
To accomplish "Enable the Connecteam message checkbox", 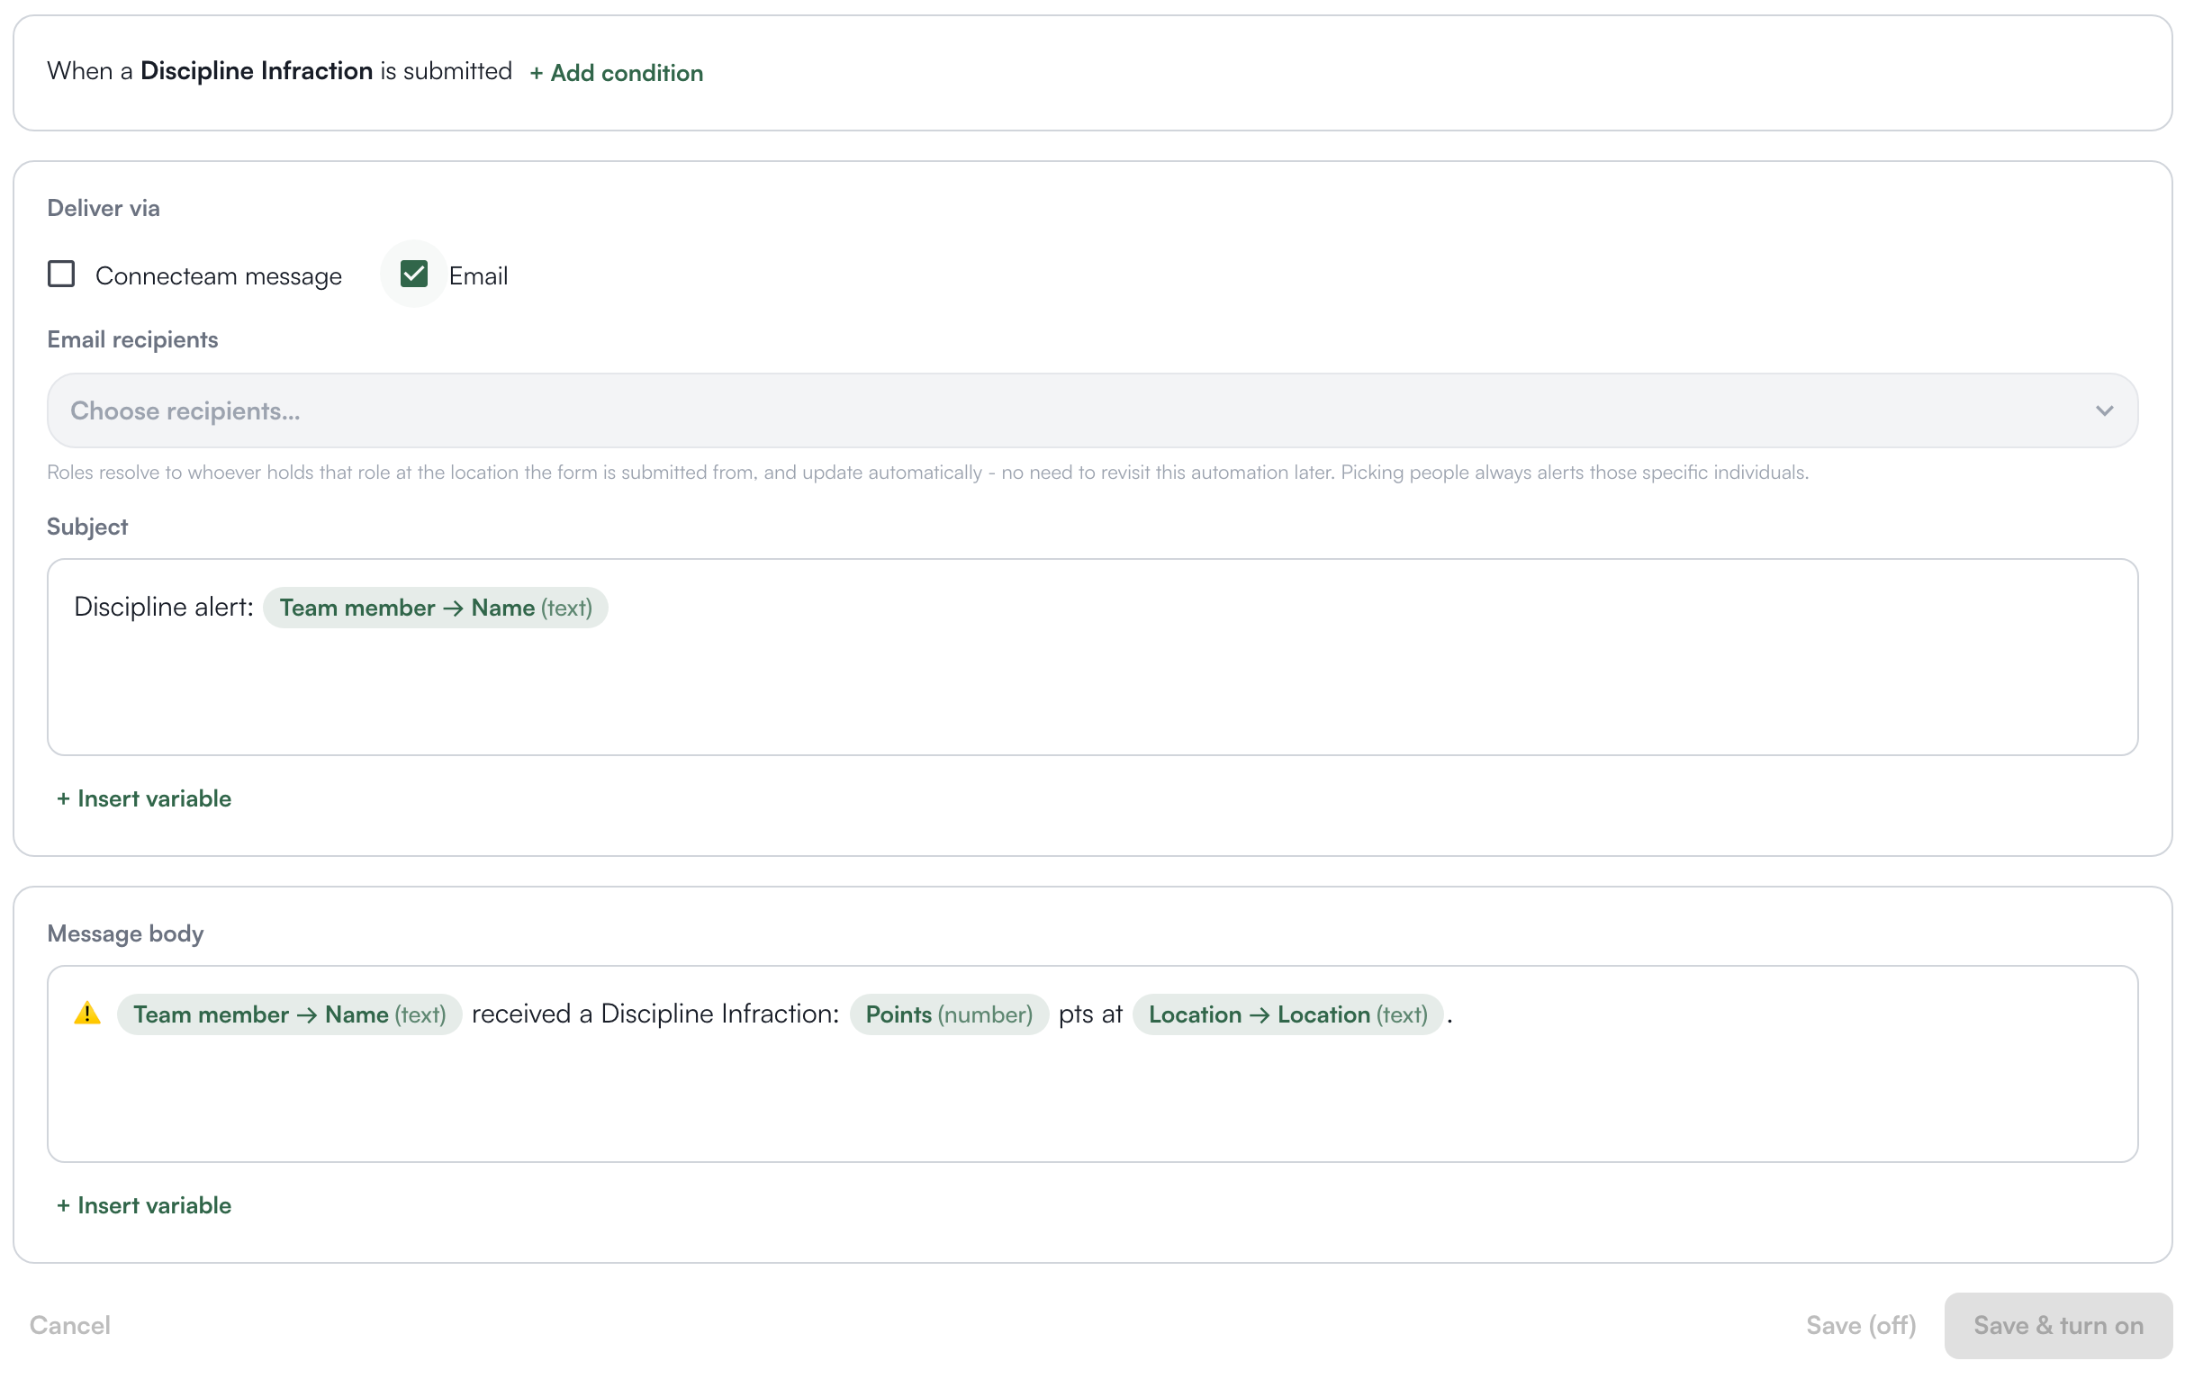I will (x=61, y=274).
